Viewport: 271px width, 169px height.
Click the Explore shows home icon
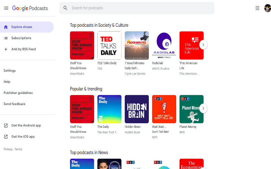(6, 27)
